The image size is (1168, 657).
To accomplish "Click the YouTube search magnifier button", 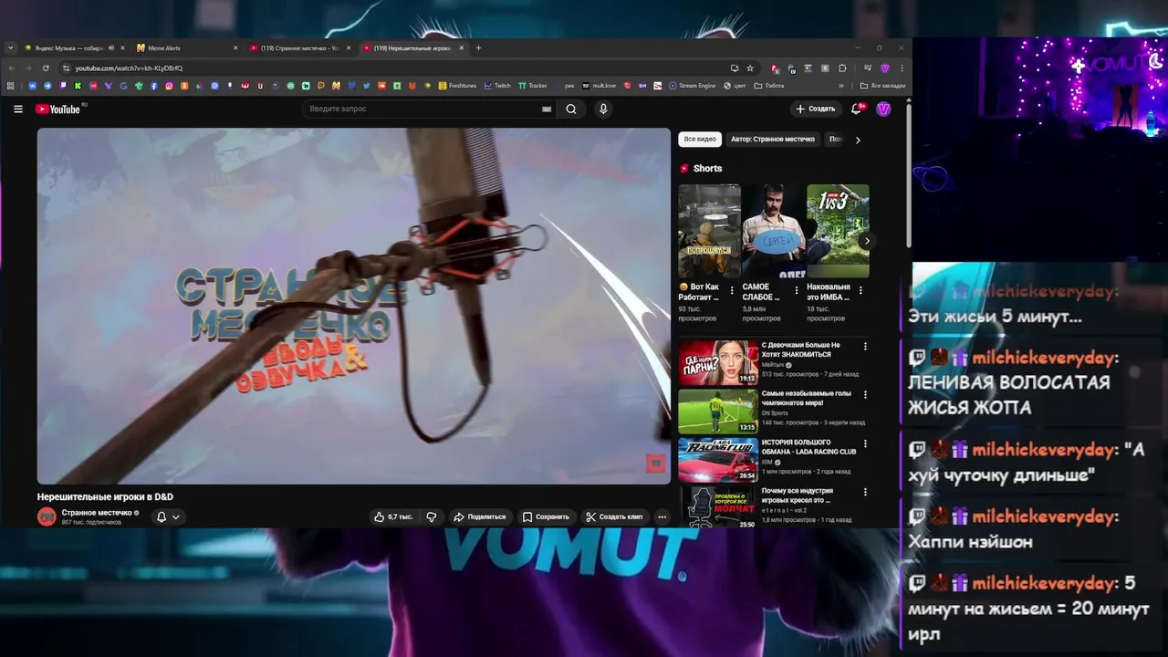I will pos(571,109).
